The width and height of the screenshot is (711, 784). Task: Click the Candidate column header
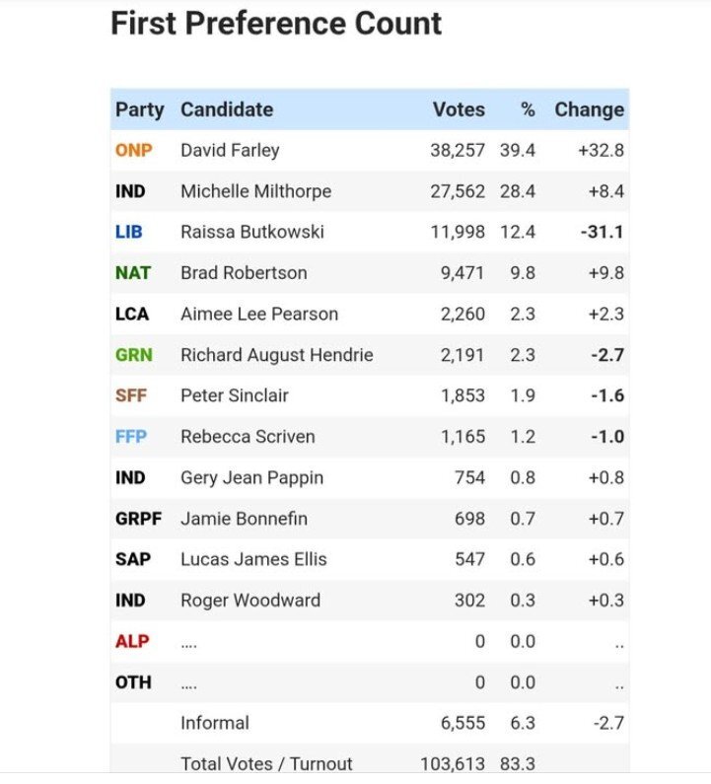tap(227, 109)
